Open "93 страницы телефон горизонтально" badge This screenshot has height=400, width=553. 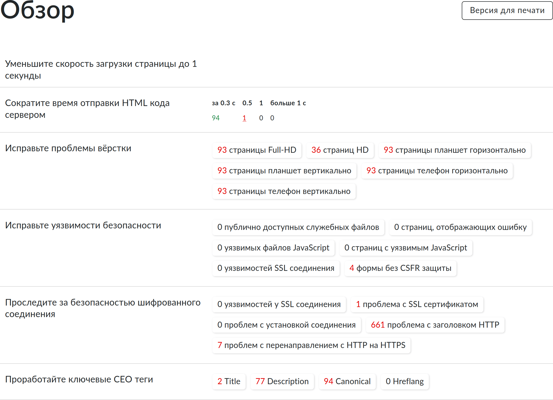pos(437,171)
